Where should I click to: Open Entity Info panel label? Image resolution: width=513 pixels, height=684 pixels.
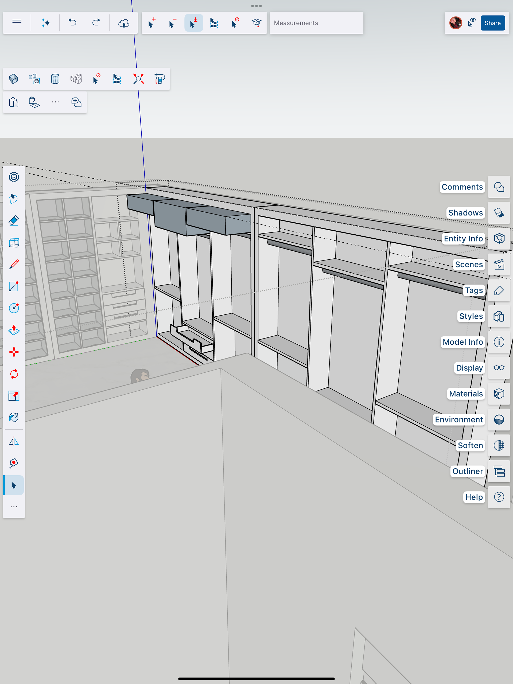463,239
